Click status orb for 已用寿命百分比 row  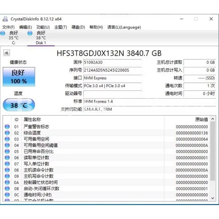click(x=7, y=152)
